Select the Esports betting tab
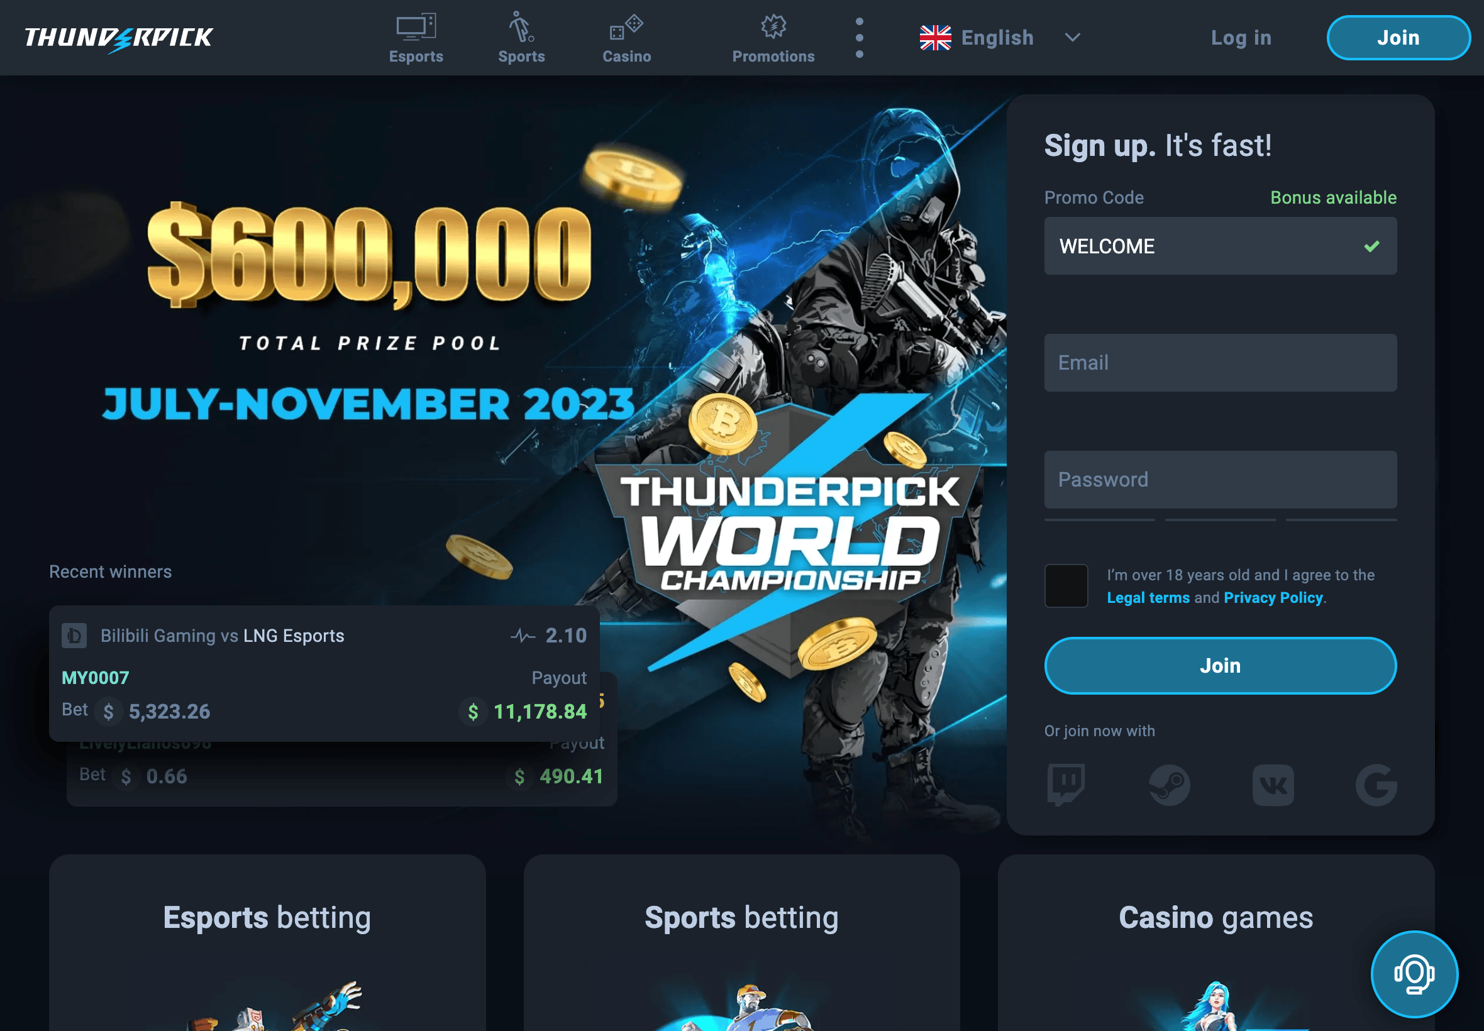1484x1031 pixels. click(267, 916)
